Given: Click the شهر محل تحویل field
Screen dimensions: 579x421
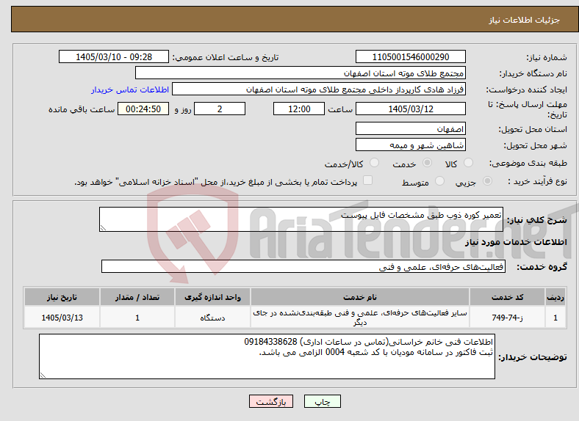Looking at the screenshot, I should tap(411, 144).
